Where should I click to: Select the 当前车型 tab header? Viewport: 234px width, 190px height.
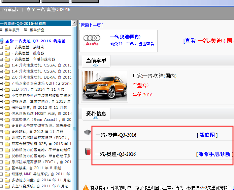pos(96,61)
